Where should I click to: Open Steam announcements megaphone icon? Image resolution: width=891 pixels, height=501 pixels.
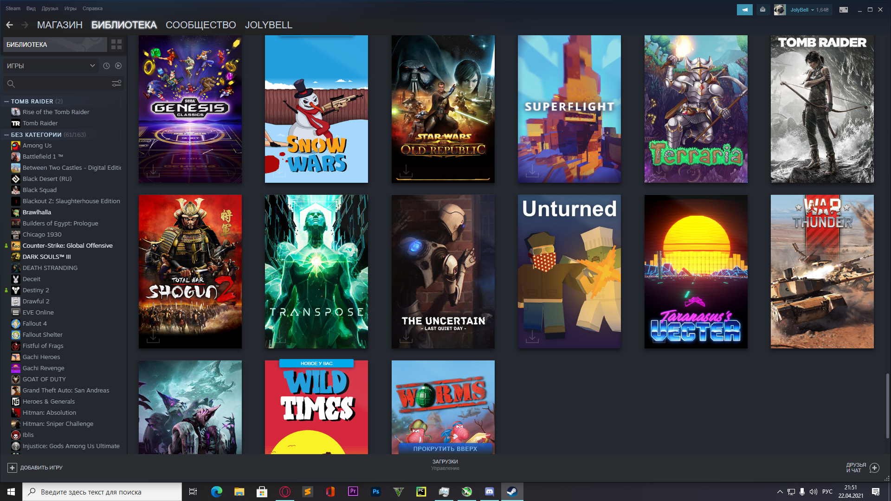click(x=744, y=10)
